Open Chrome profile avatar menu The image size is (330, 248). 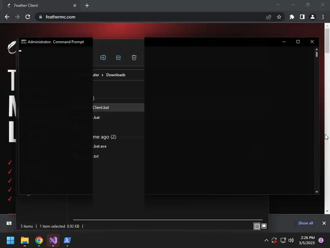coord(312,17)
